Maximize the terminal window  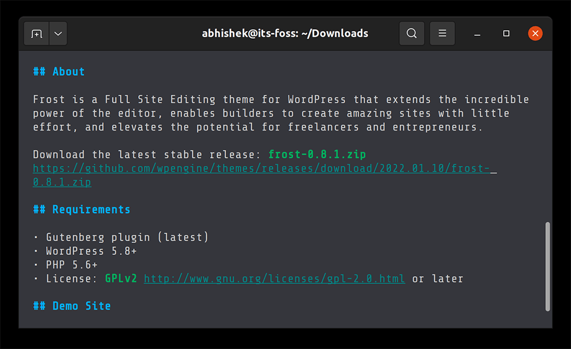point(506,34)
